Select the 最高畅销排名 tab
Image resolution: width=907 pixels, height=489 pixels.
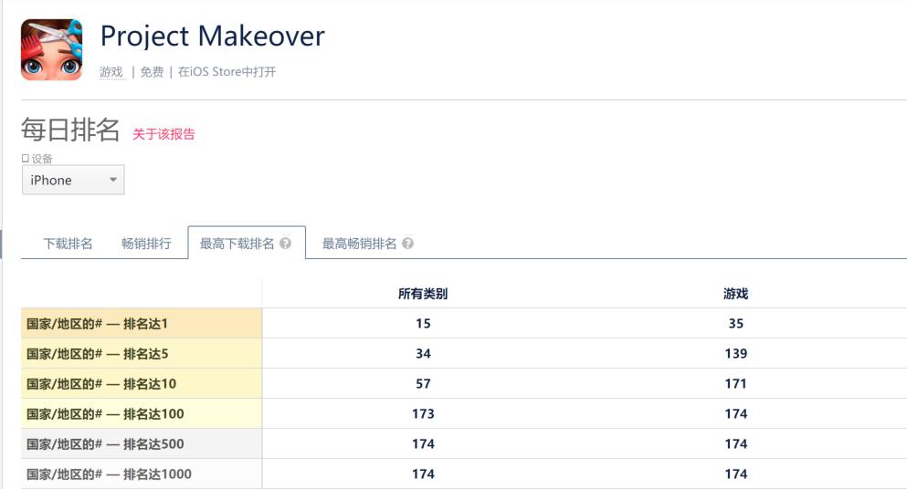(359, 244)
